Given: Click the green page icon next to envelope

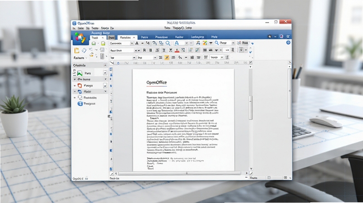Looking at the screenshot, I should [x=103, y=43].
